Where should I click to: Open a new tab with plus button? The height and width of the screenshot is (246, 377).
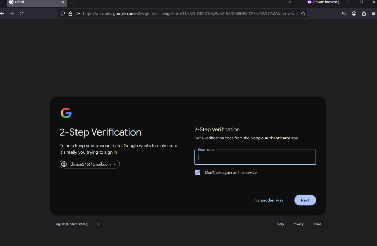pyautogui.click(x=73, y=2)
